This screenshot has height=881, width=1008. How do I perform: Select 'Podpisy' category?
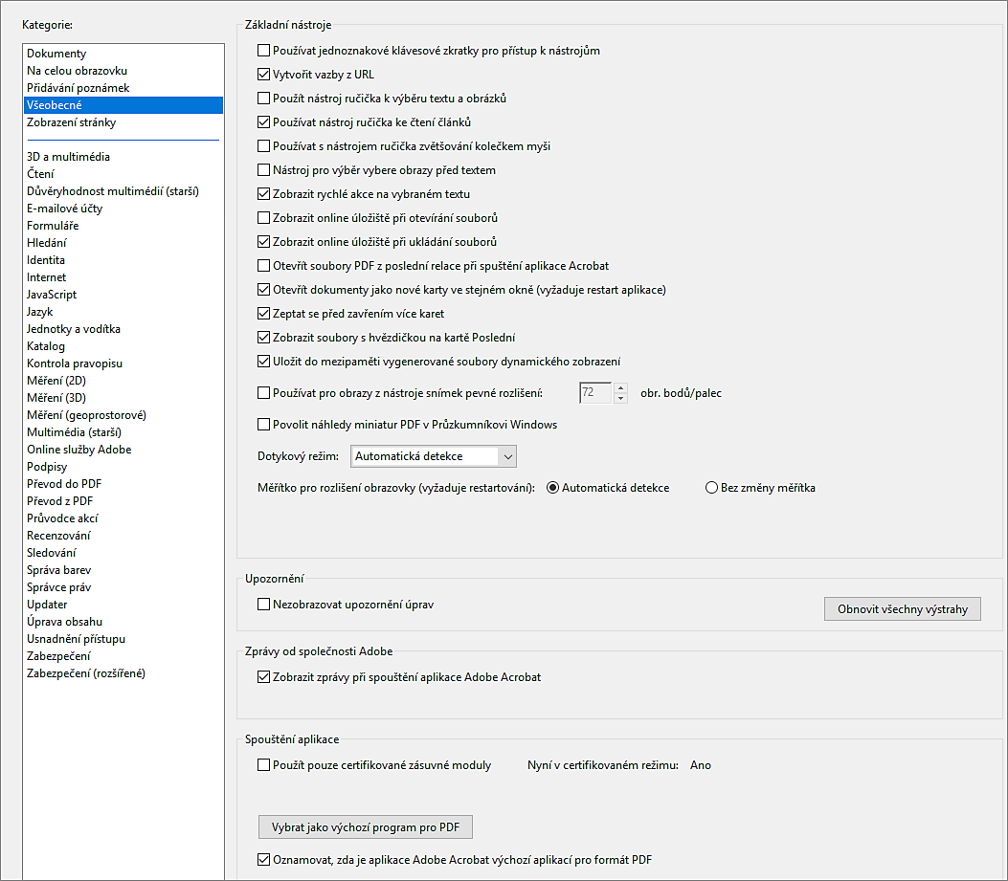click(123, 467)
